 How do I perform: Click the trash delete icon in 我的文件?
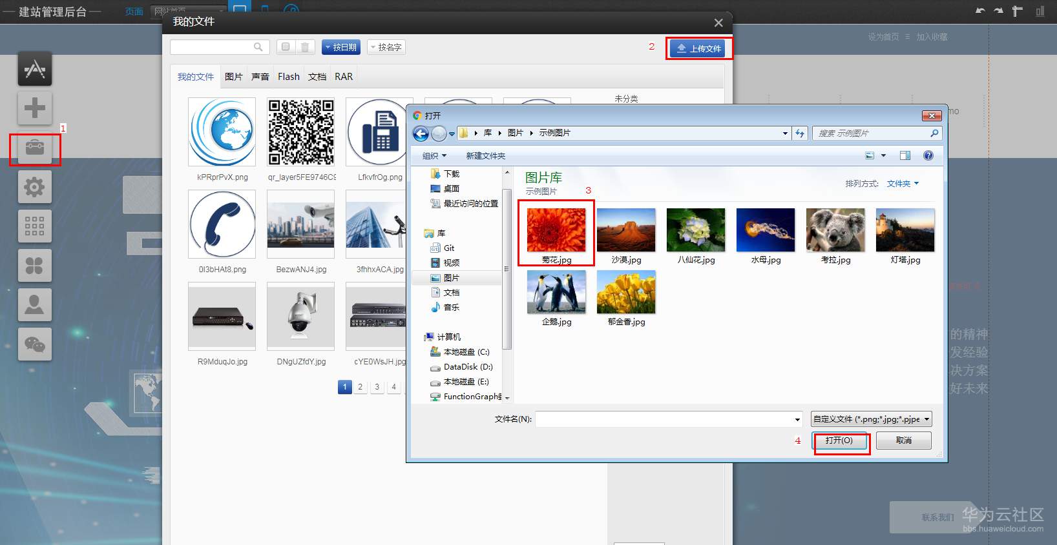pyautogui.click(x=305, y=47)
